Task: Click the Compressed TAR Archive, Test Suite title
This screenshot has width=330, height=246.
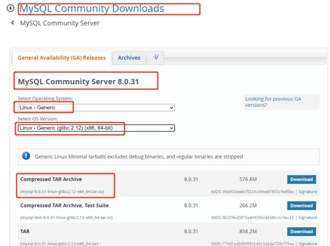Action: point(64,205)
